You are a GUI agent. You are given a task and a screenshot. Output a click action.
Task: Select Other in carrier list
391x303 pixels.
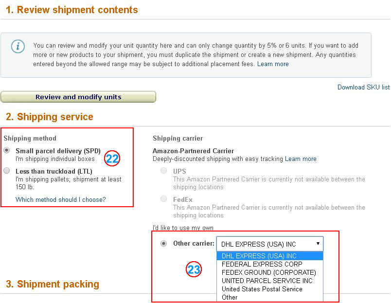[230, 297]
